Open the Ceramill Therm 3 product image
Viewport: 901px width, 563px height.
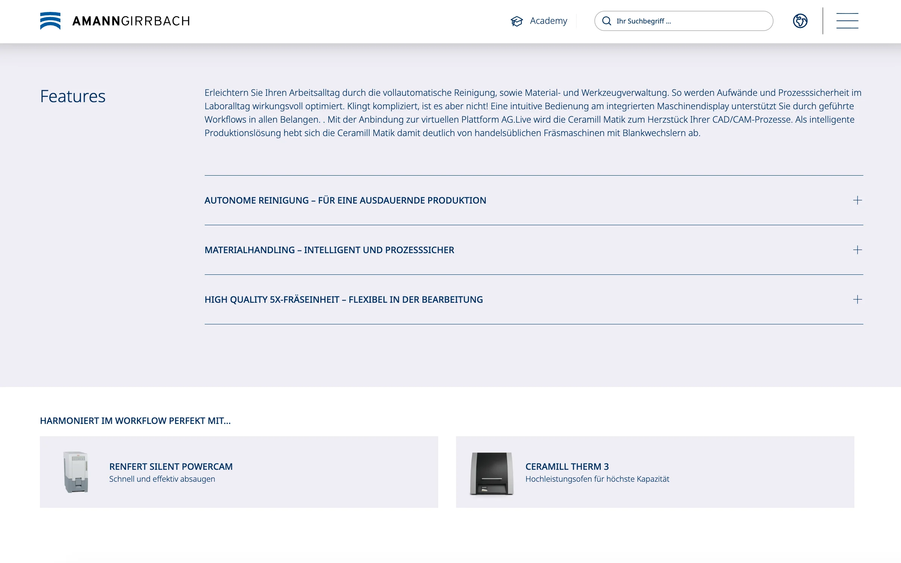(x=492, y=474)
